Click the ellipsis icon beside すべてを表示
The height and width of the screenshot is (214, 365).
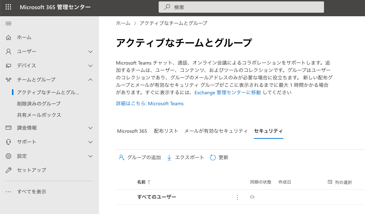click(x=8, y=192)
